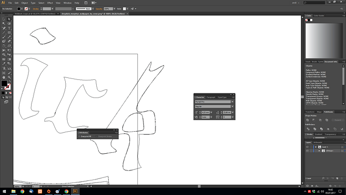This screenshot has width=346, height=195.
Task: Click the Opacity percentage field
Action: [x=108, y=9]
